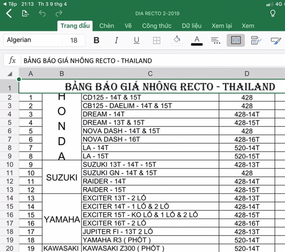Select cell KAWASAKI Z300 ( PHỐT )
The width and height of the screenshot is (285, 252).
pyautogui.click(x=150, y=248)
